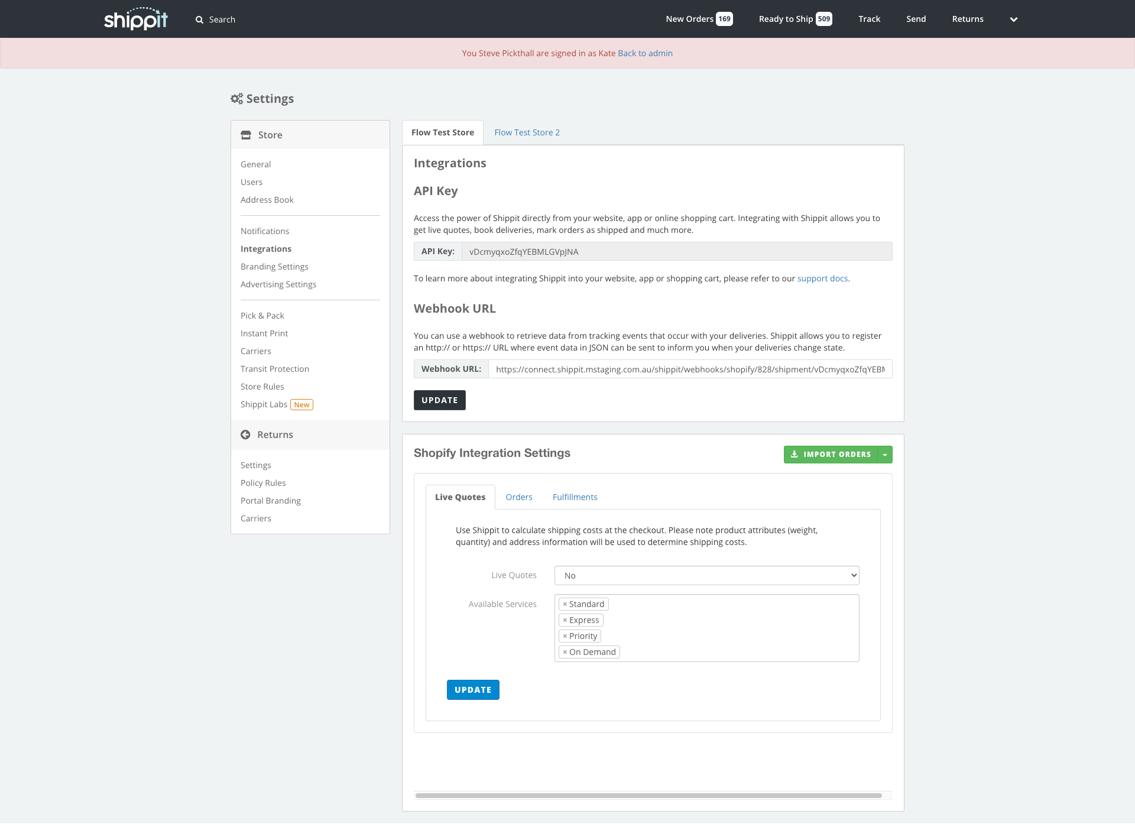Image resolution: width=1135 pixels, height=824 pixels.
Task: Remove the Standard service tag
Action: coord(565,604)
